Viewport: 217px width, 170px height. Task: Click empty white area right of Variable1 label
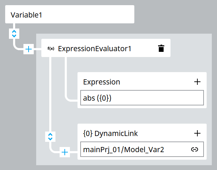96,14
